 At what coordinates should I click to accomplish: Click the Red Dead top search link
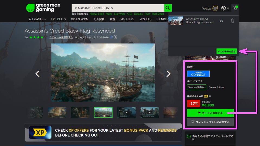pos(158,14)
